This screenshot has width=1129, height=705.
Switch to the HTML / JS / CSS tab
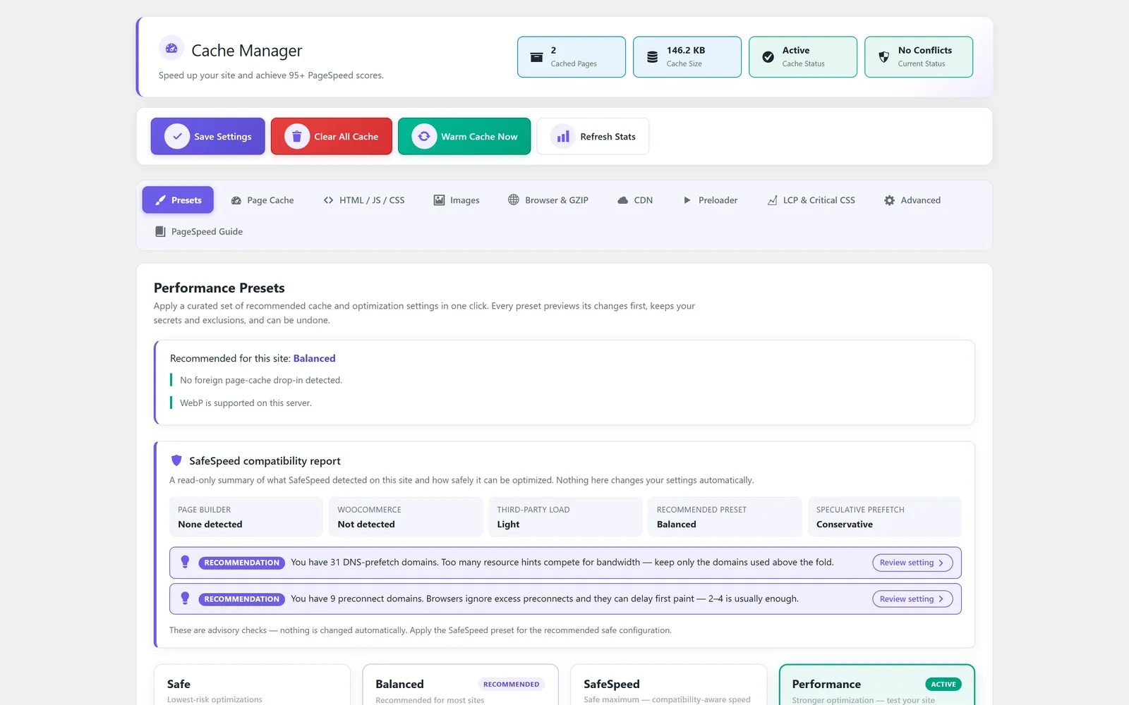click(364, 200)
